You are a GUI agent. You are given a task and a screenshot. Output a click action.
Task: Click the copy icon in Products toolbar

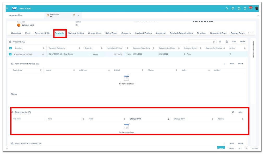point(227,42)
